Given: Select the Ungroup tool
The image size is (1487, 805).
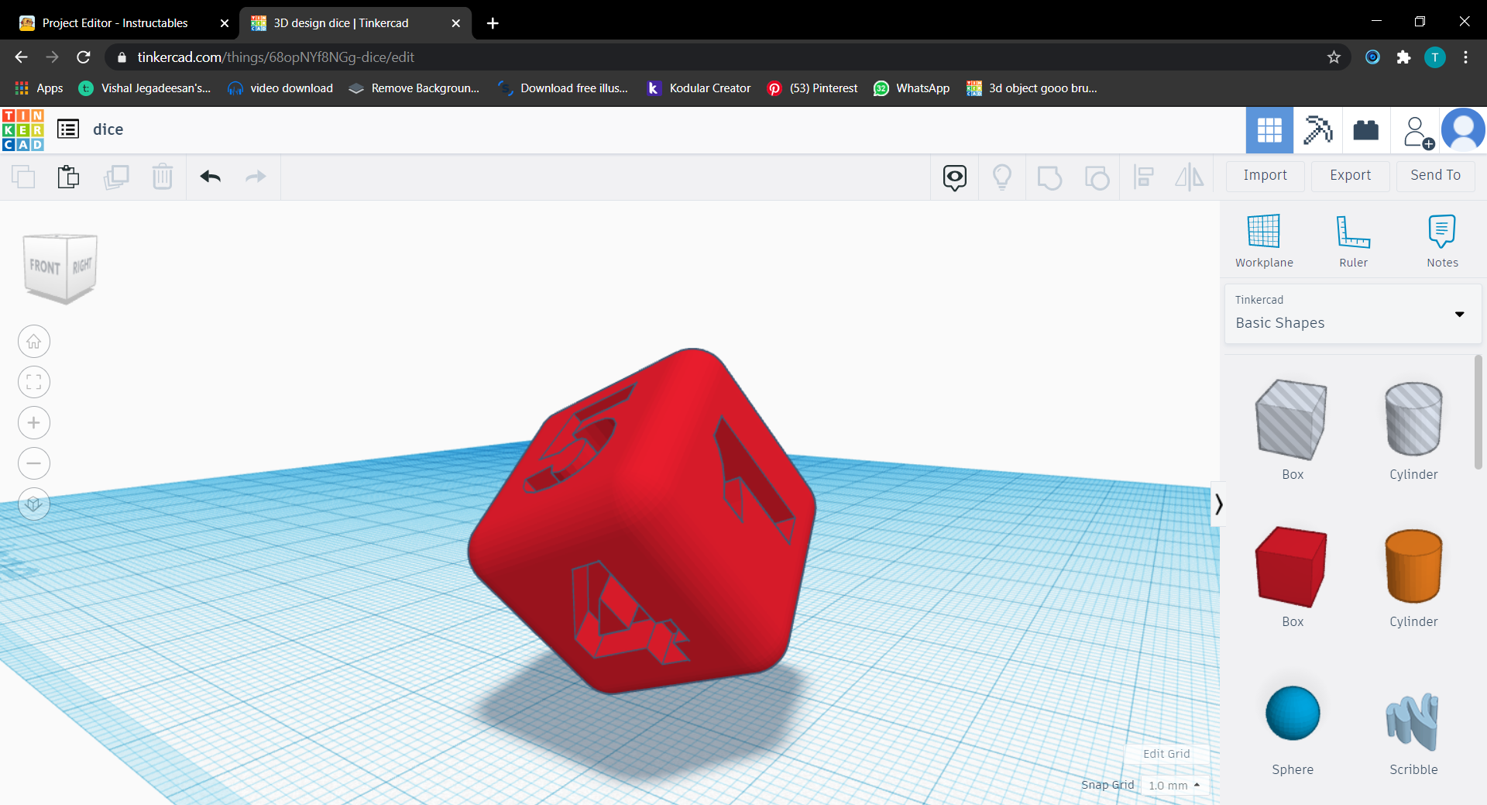Looking at the screenshot, I should (x=1097, y=177).
